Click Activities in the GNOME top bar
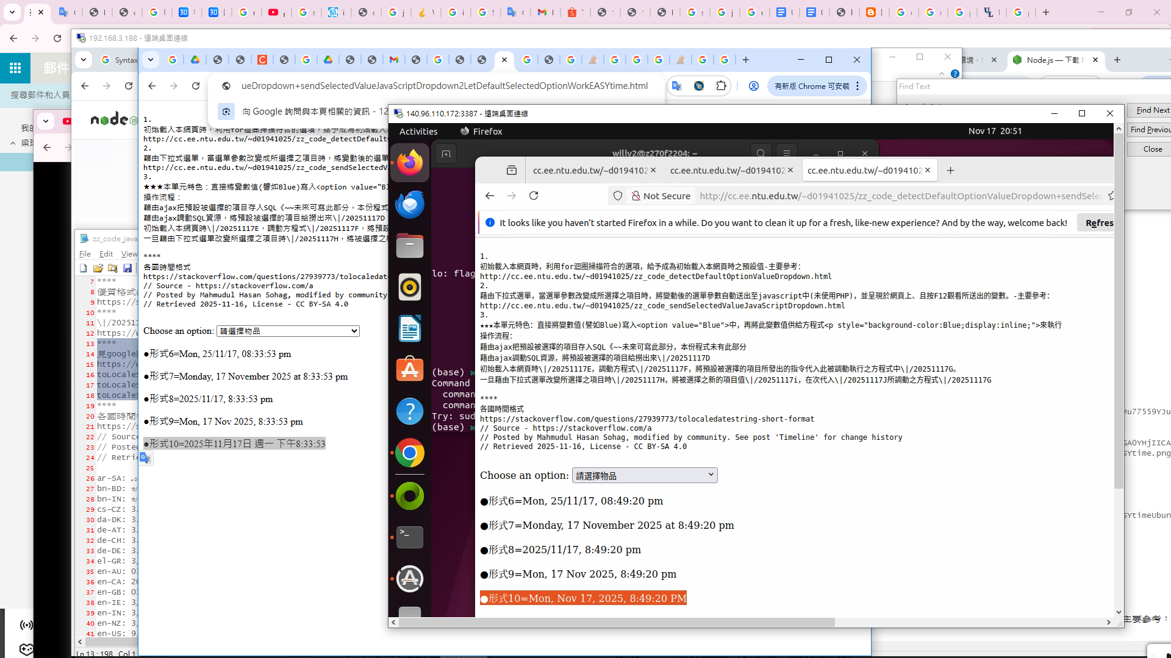The image size is (1171, 658). click(x=418, y=131)
